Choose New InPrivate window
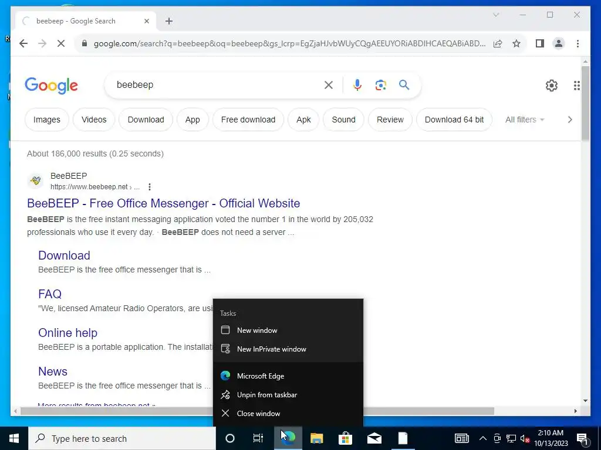The height and width of the screenshot is (450, 601). (288, 349)
